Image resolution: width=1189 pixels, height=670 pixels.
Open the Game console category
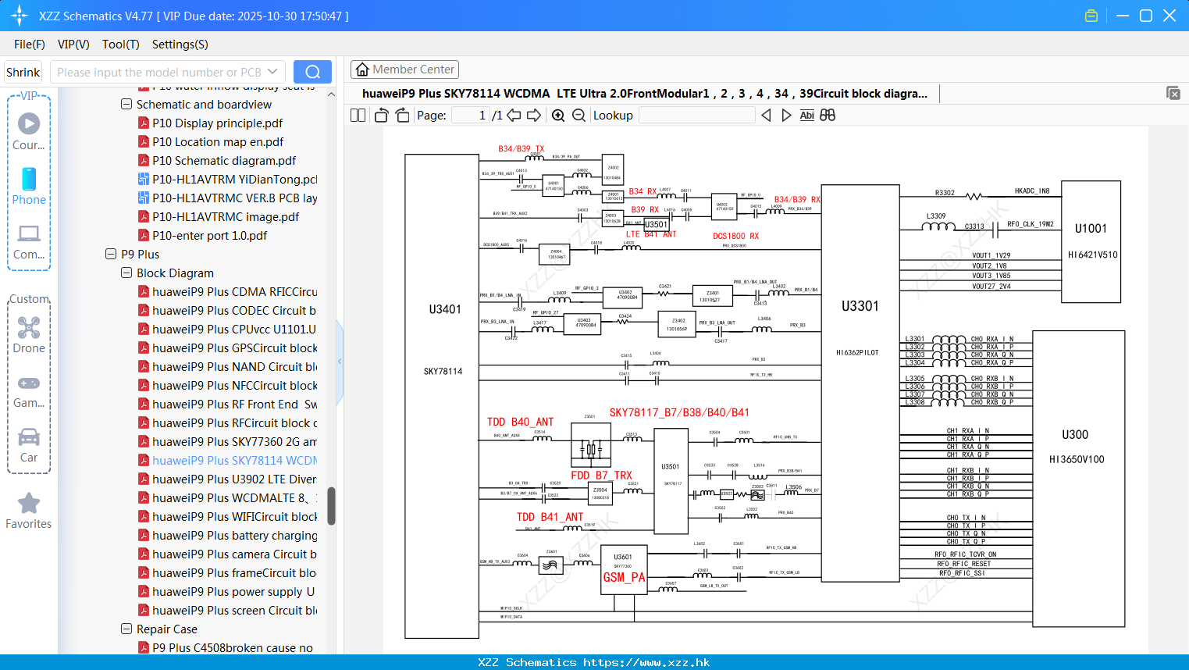[29, 390]
